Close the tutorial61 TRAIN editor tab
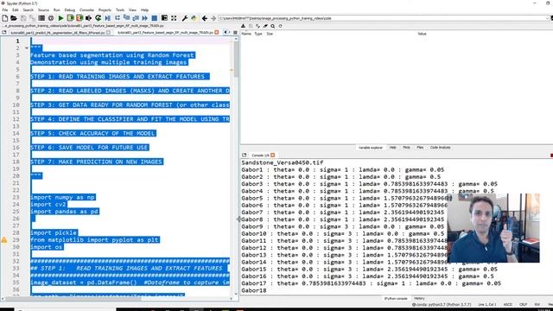 click(x=217, y=33)
